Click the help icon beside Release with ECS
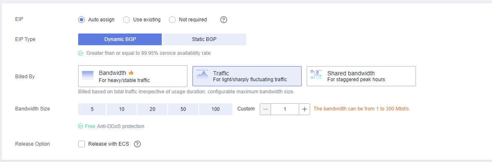Image resolution: width=492 pixels, height=162 pixels. [137, 144]
